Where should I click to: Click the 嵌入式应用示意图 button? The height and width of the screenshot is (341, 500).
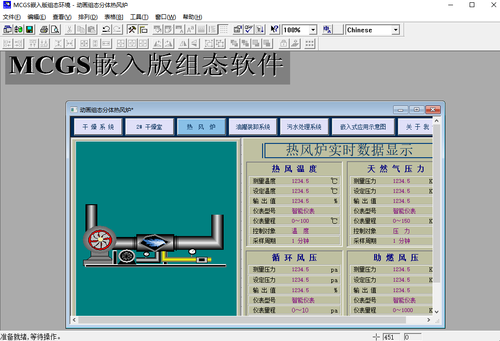tap(363, 127)
